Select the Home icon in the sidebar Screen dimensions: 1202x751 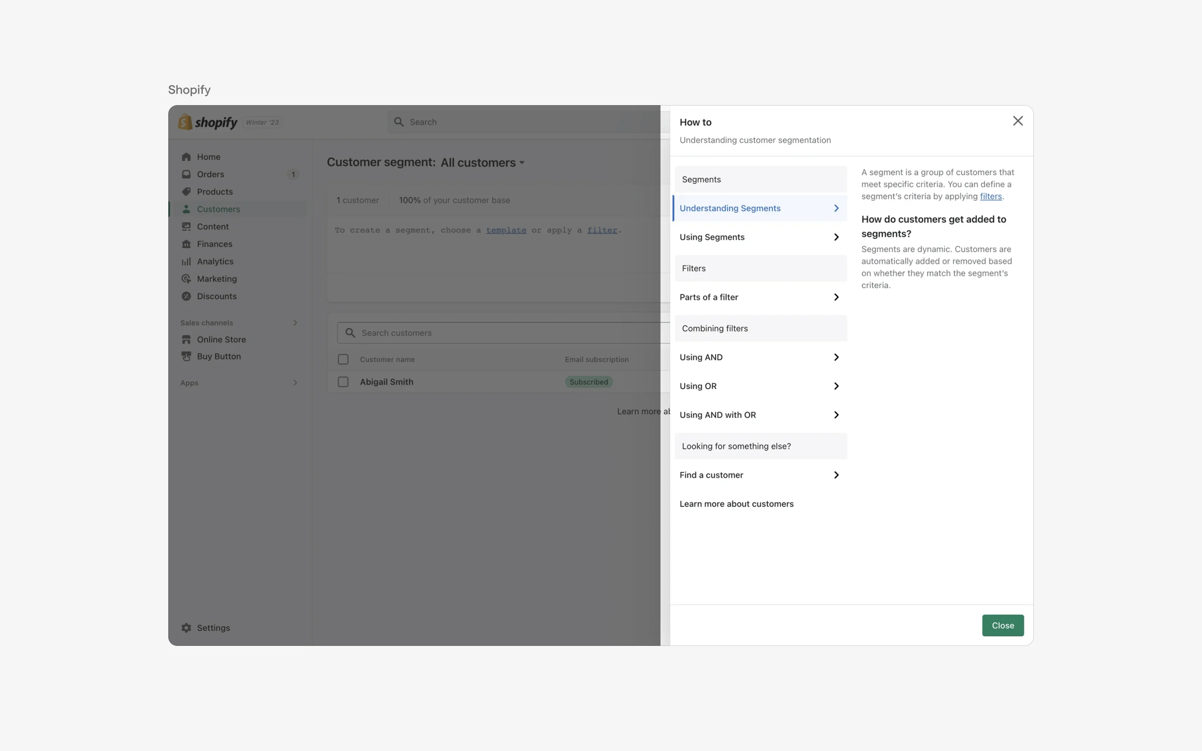click(x=186, y=157)
